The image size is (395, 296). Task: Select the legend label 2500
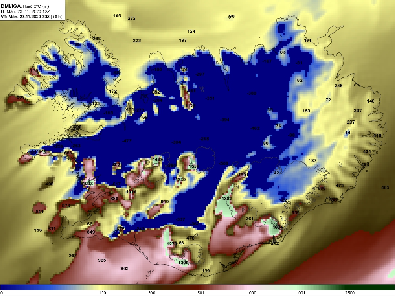click(350, 293)
